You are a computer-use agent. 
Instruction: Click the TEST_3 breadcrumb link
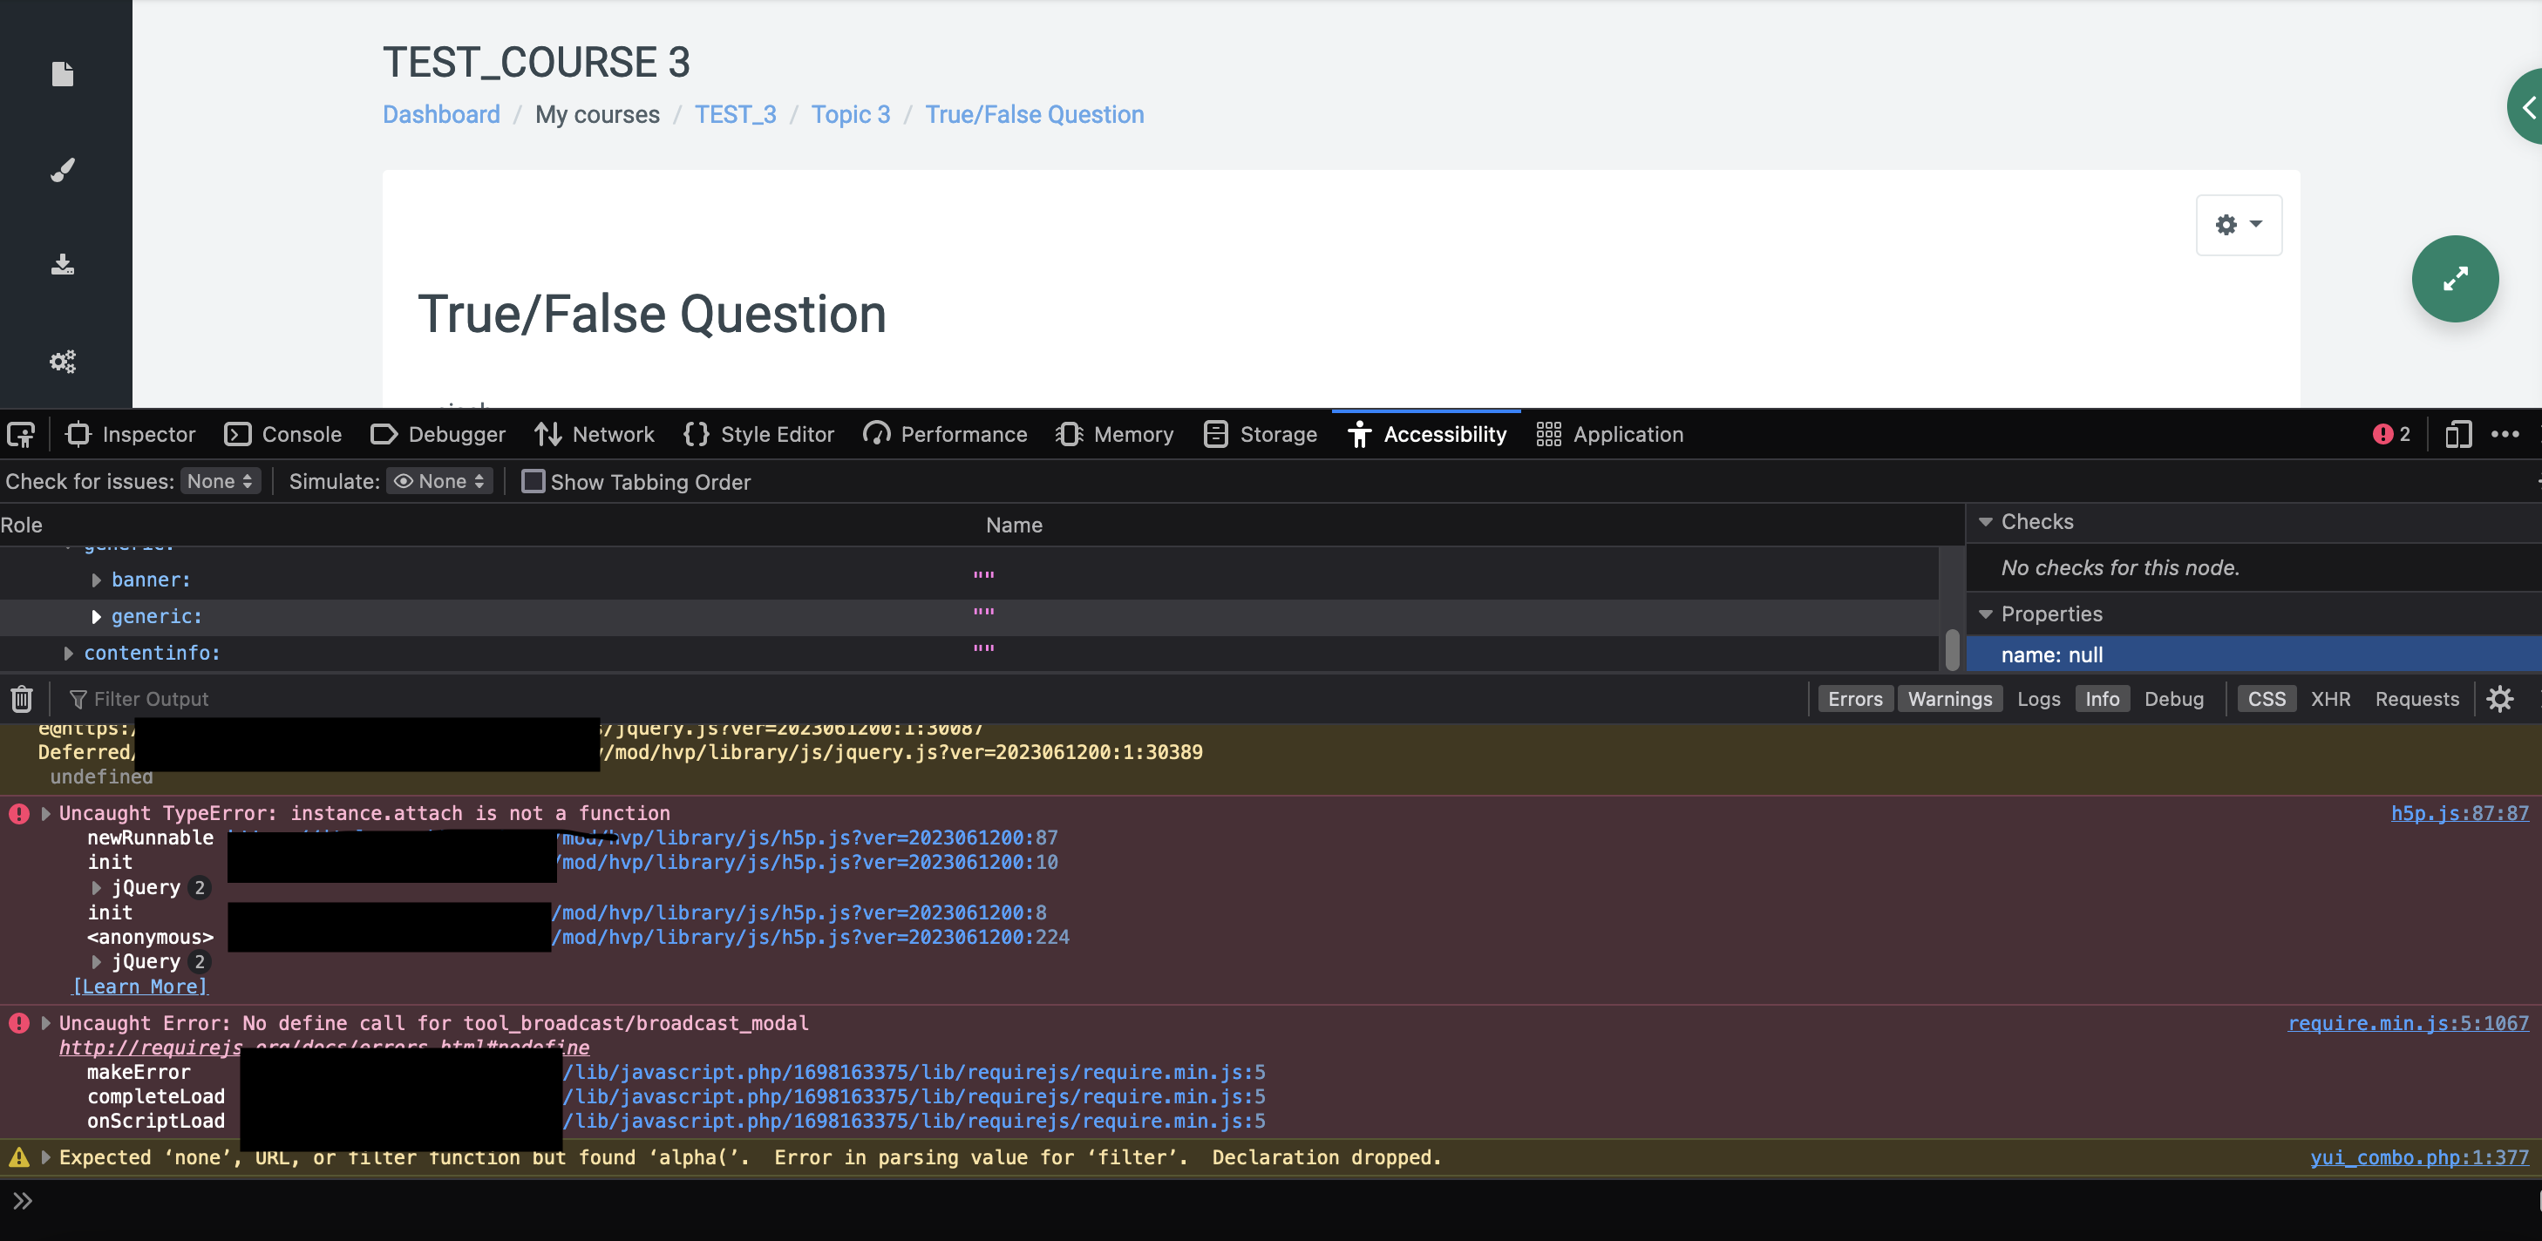coord(735,114)
